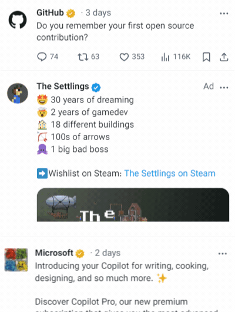Open The Settlings on Steam link
This screenshot has height=312, width=235.
170,173
